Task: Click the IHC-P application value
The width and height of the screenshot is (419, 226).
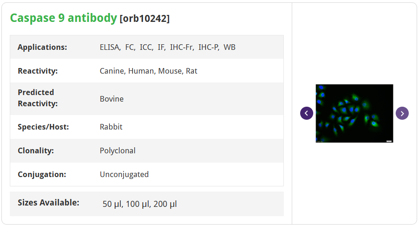Action: pos(209,47)
